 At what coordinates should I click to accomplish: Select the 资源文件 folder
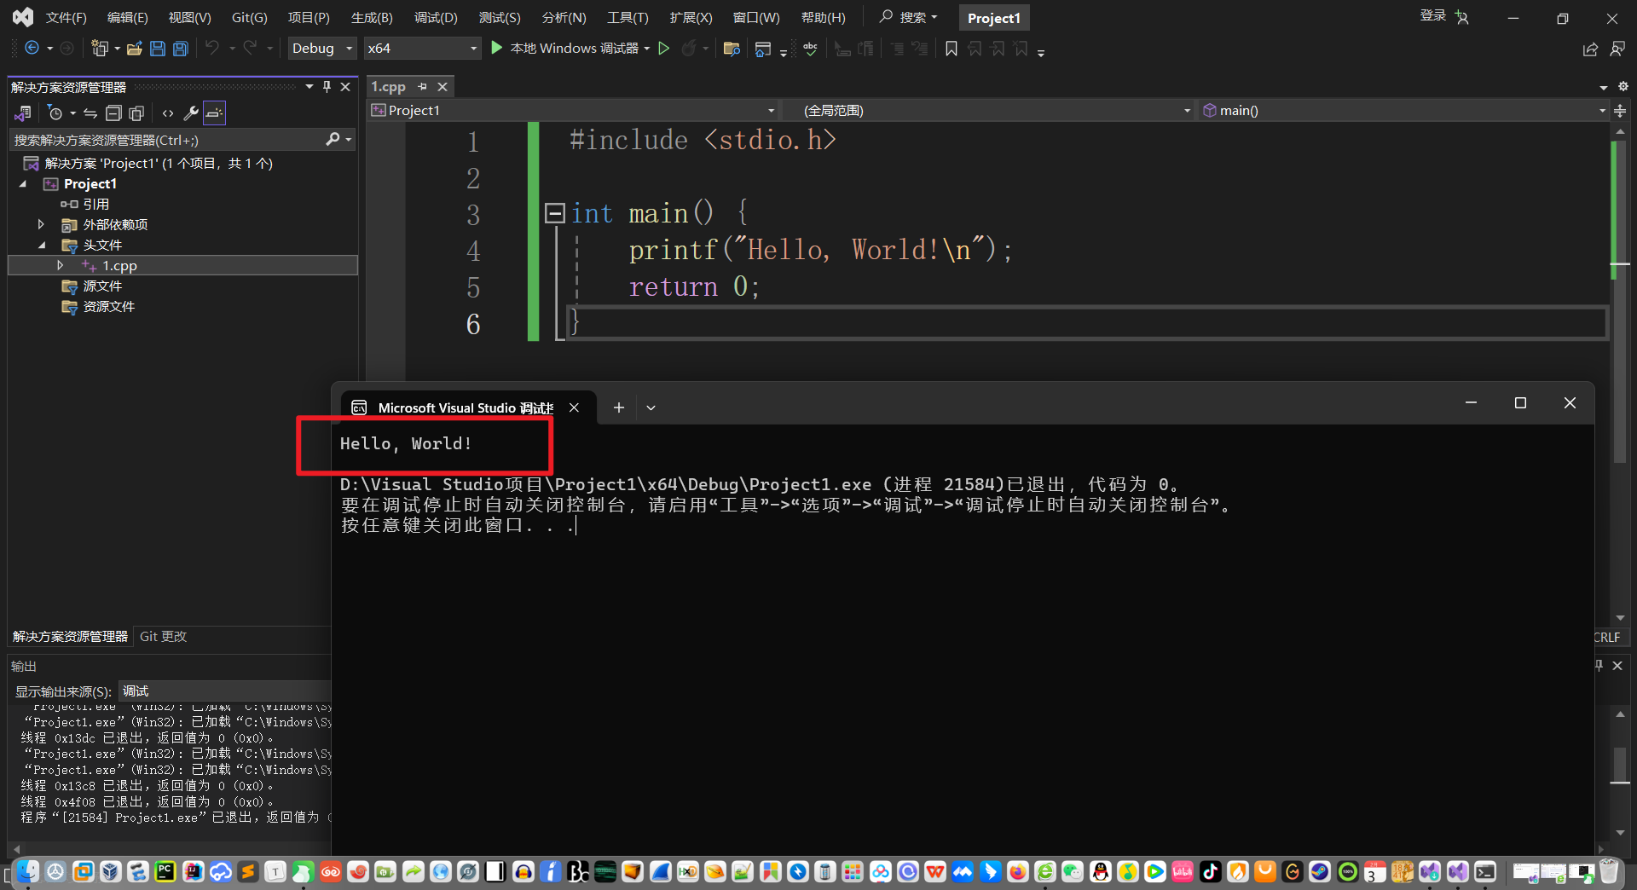coord(108,307)
